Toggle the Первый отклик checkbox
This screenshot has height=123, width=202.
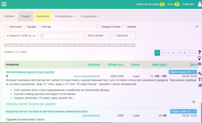(98, 26)
